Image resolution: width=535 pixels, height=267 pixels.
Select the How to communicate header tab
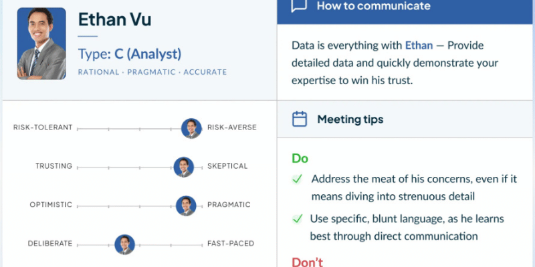pos(406,12)
